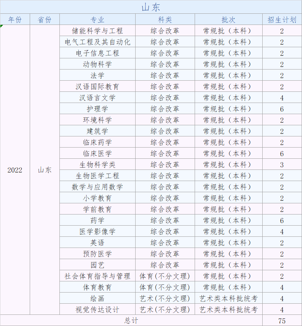302x326 pixels.
Task: Click the 专业 column header
Action: click(x=97, y=20)
